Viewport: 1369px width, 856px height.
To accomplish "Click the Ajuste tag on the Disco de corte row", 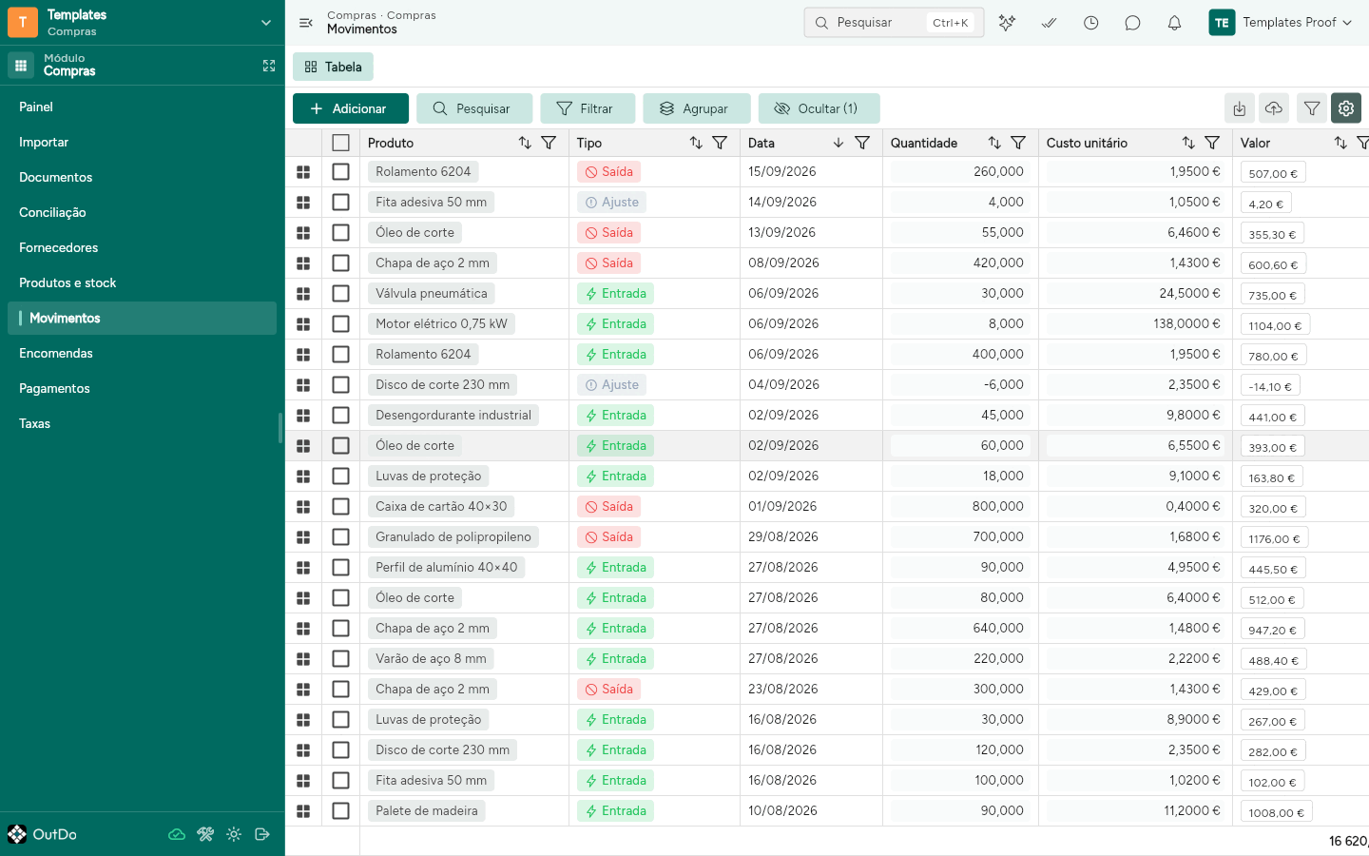I will 611,385.
